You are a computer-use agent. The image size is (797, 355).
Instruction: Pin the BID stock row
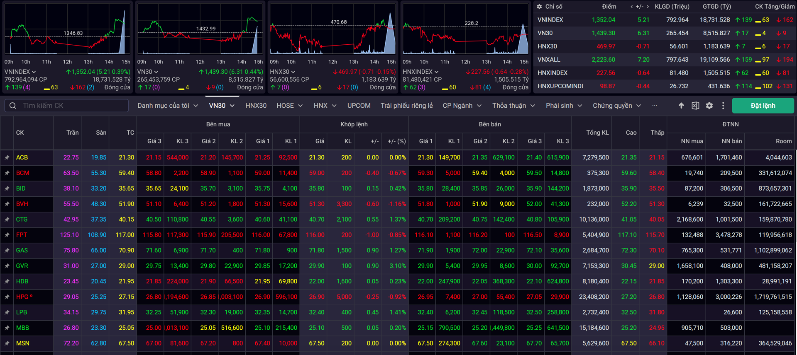[7, 188]
